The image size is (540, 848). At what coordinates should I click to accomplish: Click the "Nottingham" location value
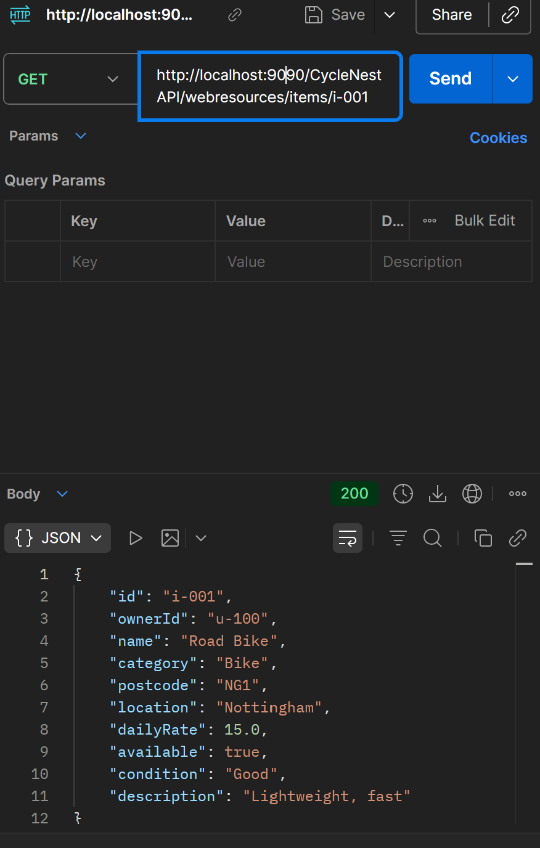269,707
